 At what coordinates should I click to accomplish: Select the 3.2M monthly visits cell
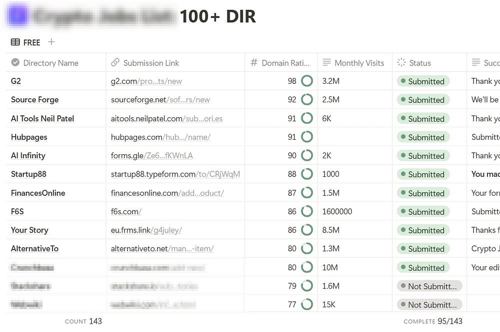click(x=355, y=81)
